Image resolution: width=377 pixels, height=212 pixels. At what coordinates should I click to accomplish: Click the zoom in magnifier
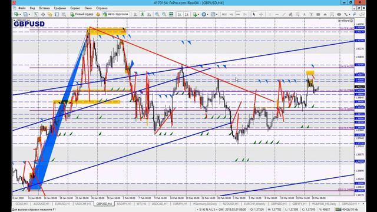pyautogui.click(x=157, y=14)
